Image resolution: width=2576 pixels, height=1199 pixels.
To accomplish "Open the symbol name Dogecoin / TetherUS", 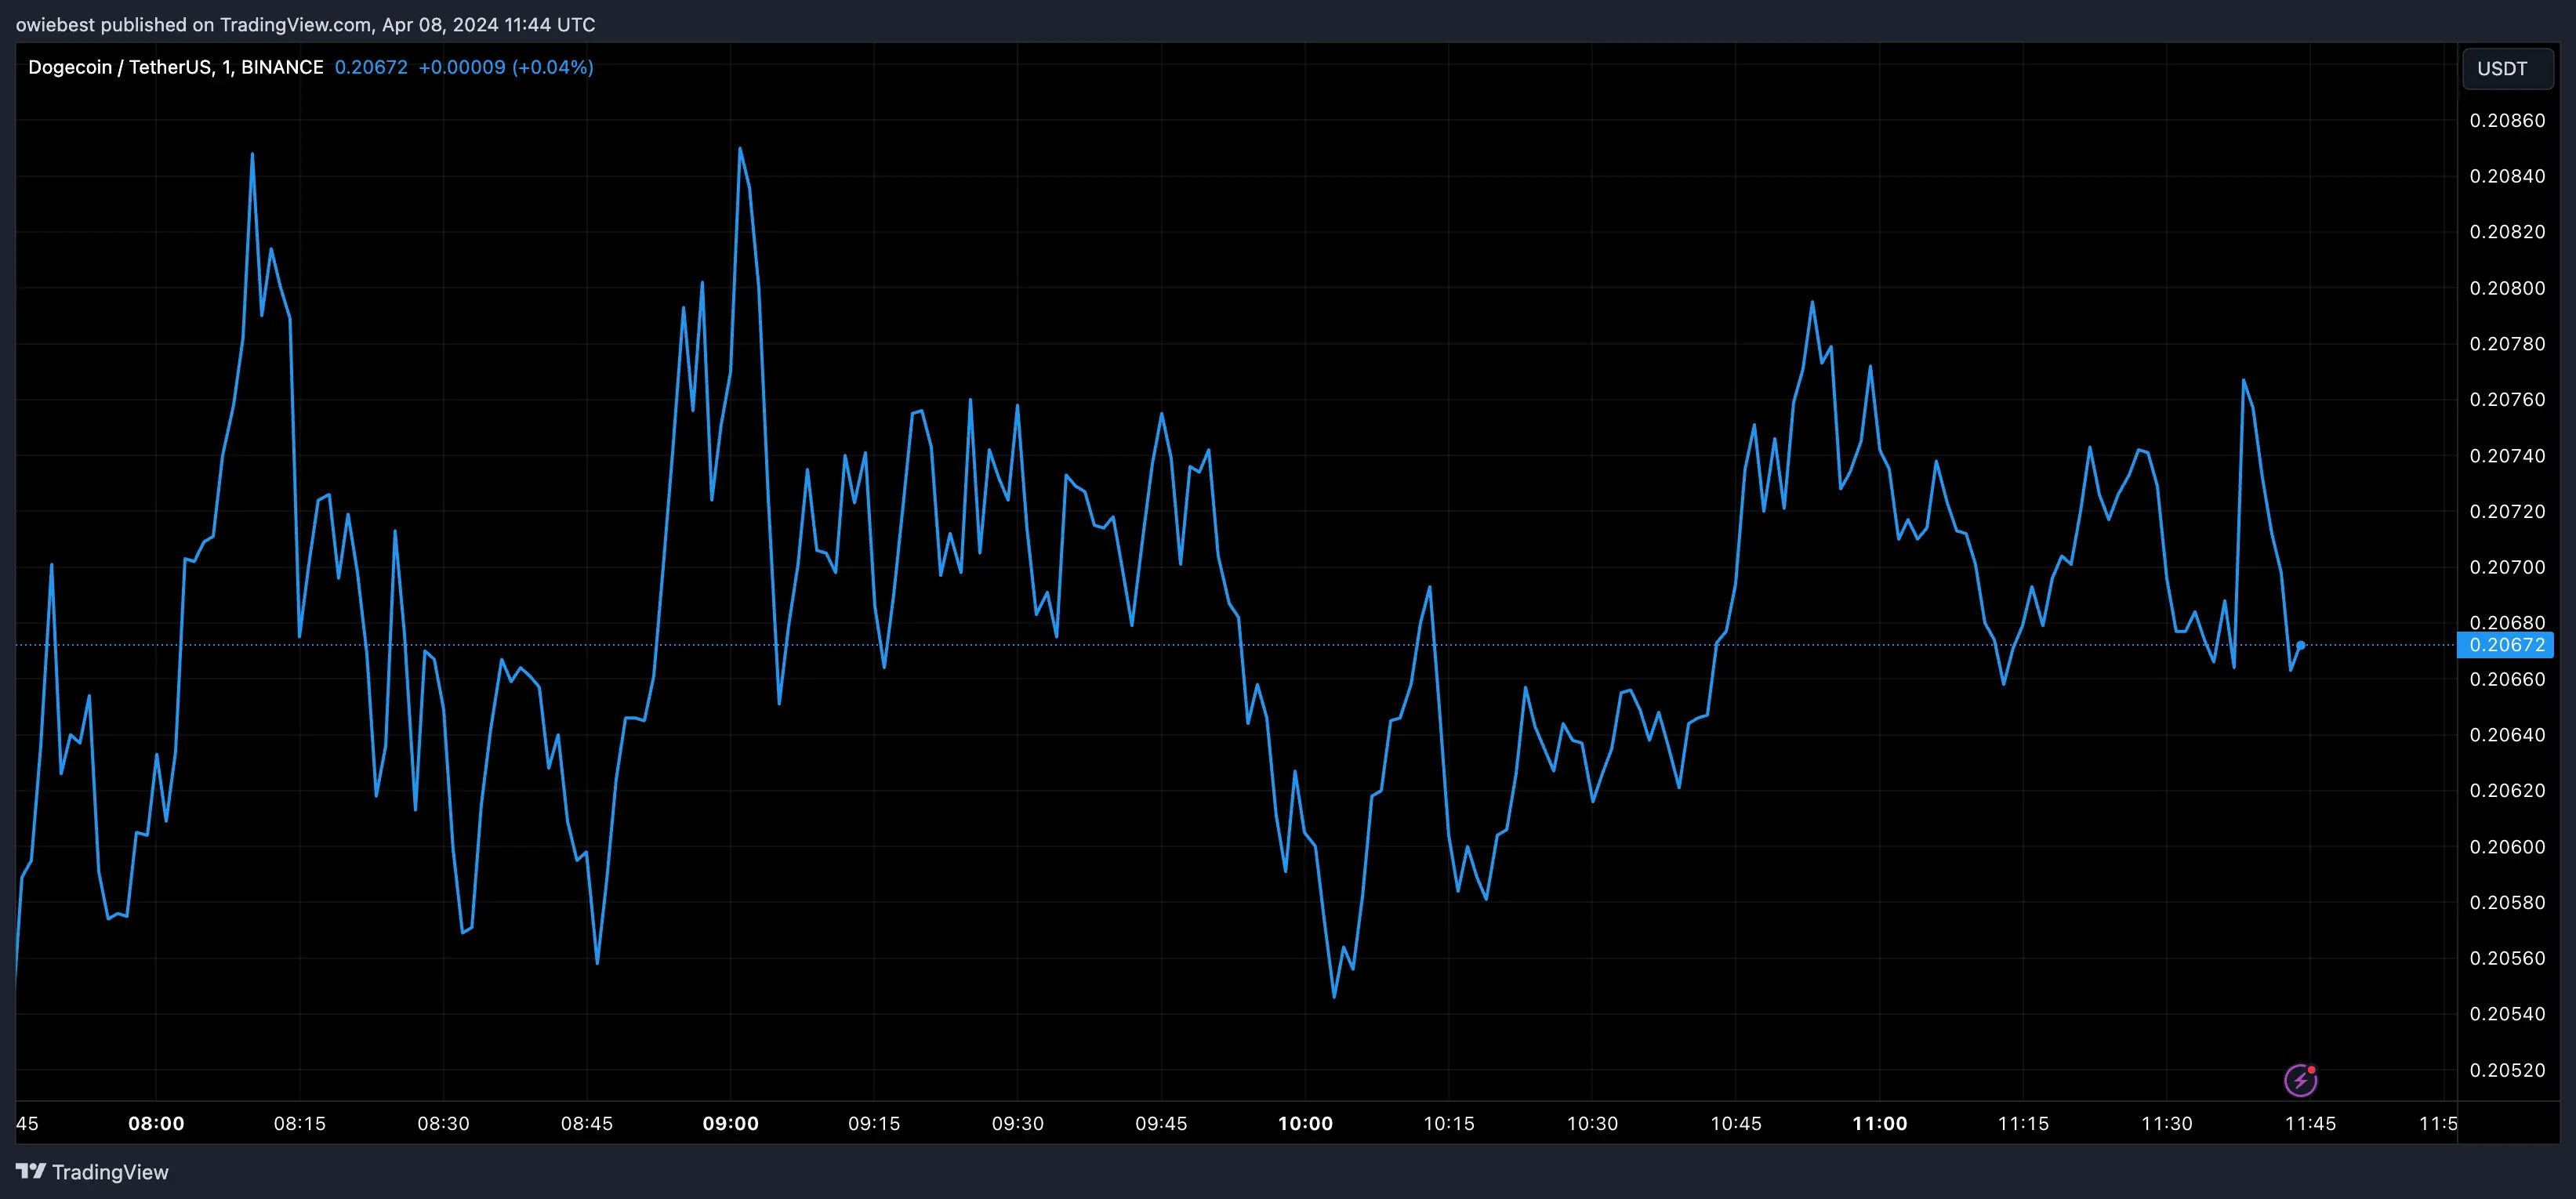I will (x=120, y=66).
